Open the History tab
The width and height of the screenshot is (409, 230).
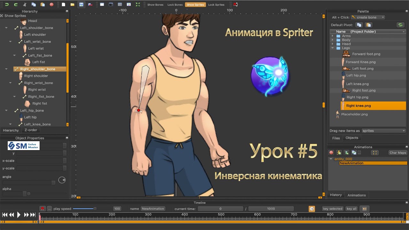tap(336, 195)
